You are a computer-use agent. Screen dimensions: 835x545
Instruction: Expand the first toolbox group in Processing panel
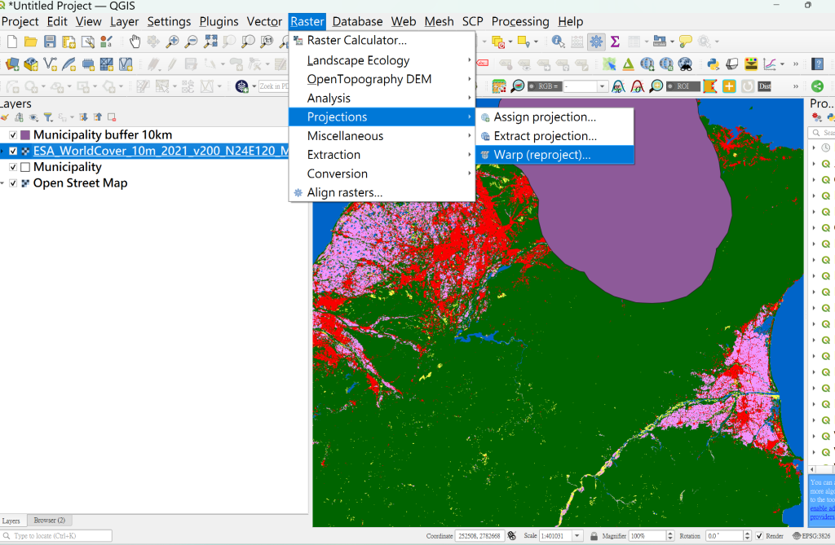(814, 147)
